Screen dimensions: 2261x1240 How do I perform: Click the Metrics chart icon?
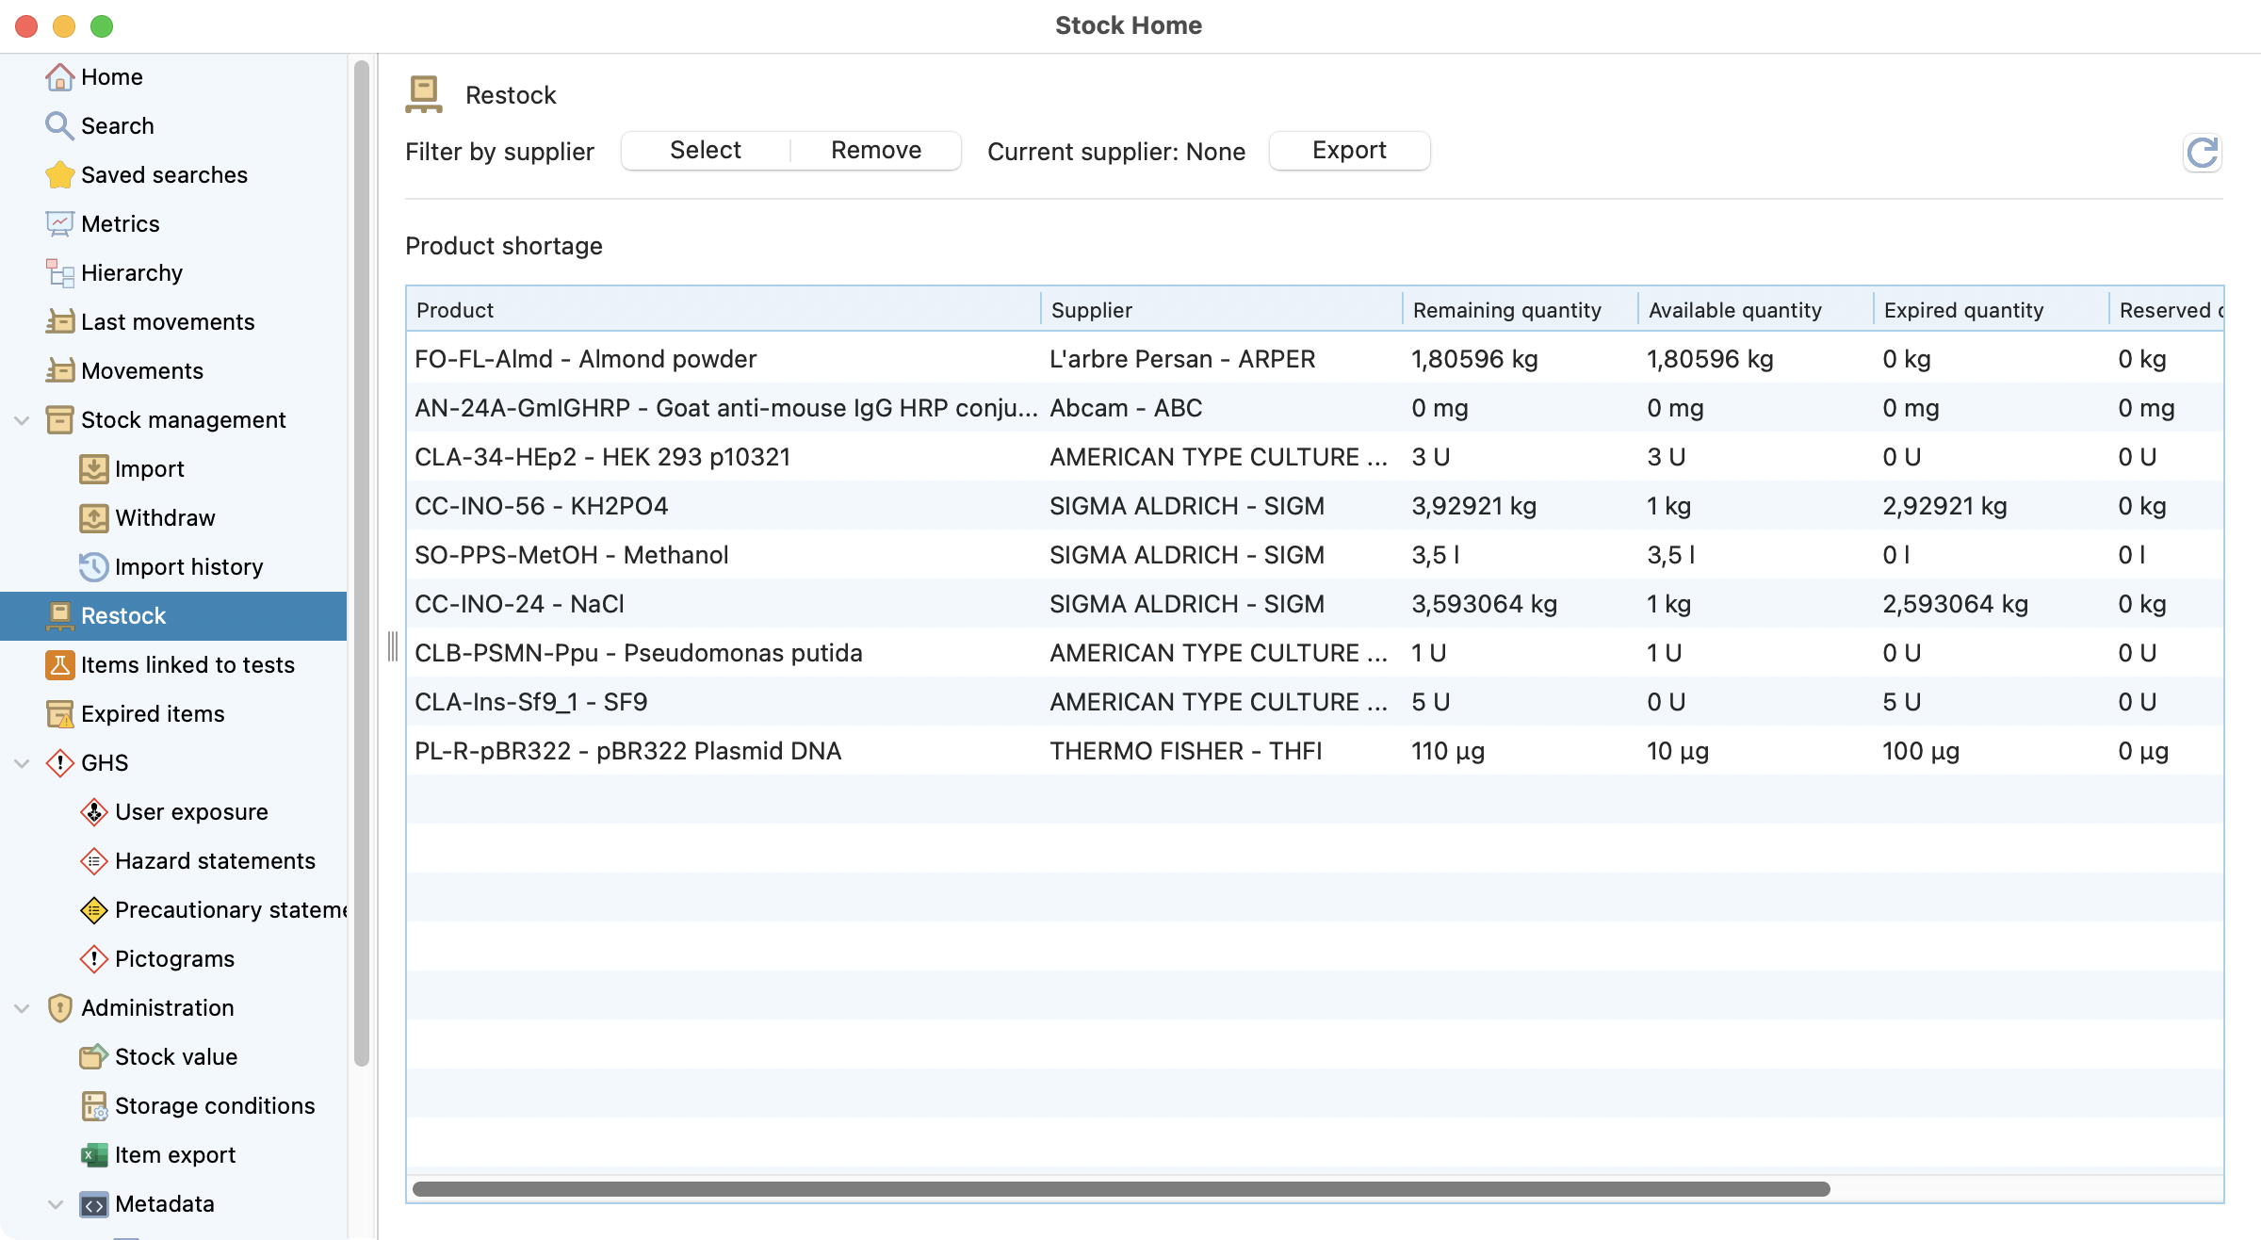[59, 224]
